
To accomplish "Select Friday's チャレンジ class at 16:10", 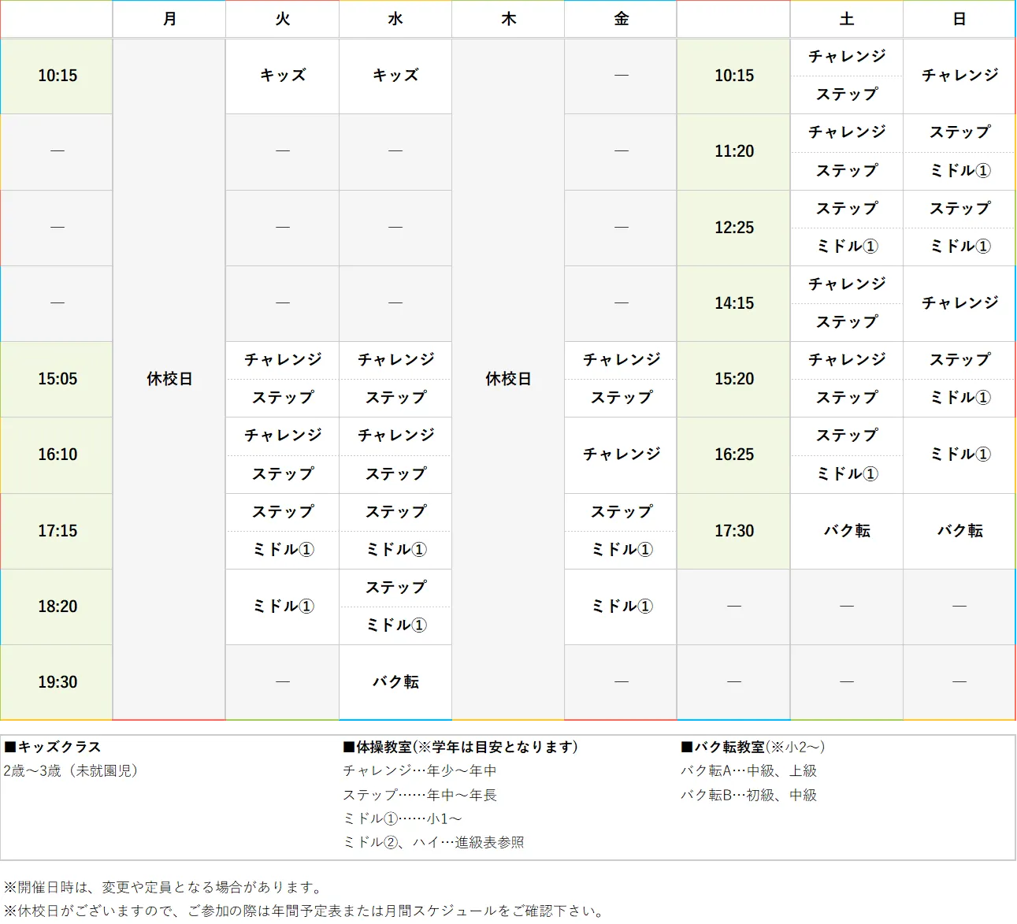I will [x=621, y=455].
